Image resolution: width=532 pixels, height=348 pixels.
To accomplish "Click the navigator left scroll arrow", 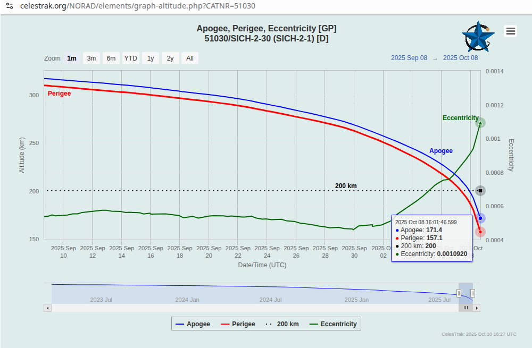I will tap(47, 308).
